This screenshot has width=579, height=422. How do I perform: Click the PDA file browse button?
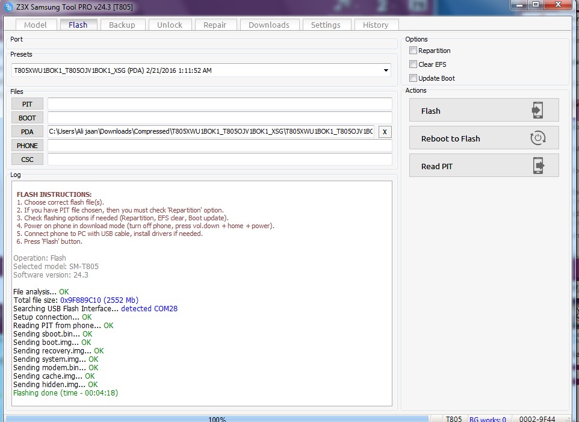pos(27,131)
